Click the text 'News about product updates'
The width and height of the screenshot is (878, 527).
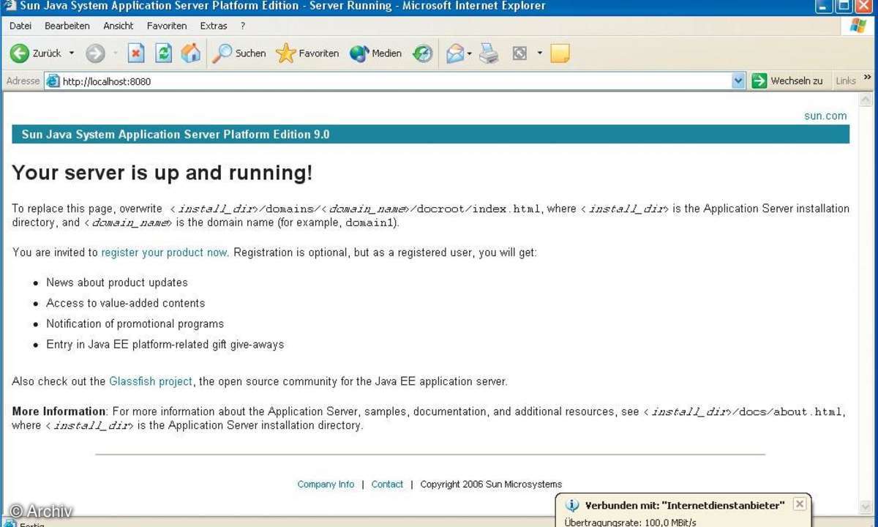pos(117,283)
